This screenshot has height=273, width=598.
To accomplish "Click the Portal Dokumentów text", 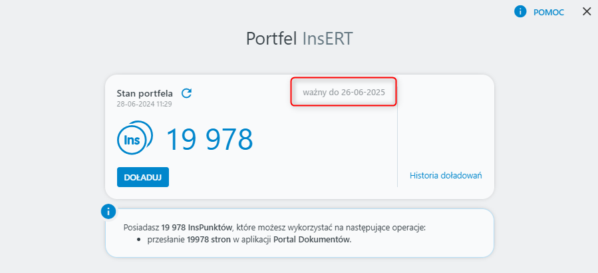I will click(x=311, y=240).
